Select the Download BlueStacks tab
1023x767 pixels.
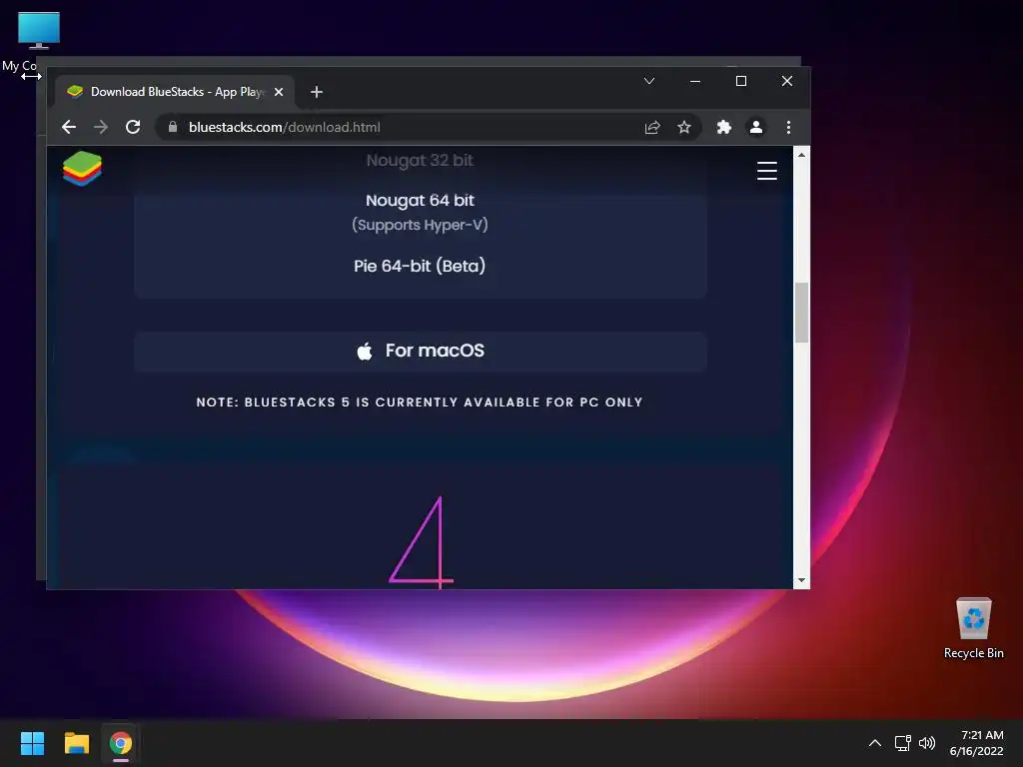point(174,92)
